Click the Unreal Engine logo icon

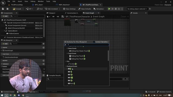tap(3, 3)
